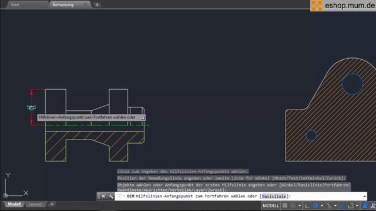Click the dynamic input tooltip options icon

(x=143, y=118)
